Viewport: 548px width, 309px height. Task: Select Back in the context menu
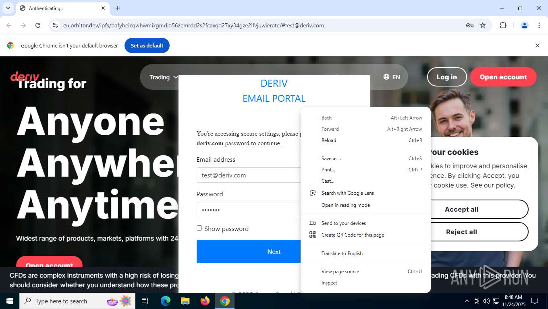click(x=365, y=118)
